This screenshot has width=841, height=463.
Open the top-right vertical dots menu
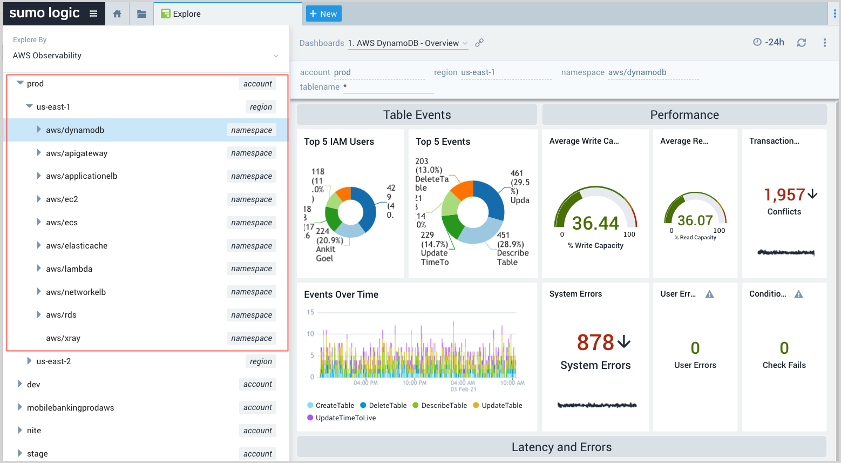[x=835, y=14]
